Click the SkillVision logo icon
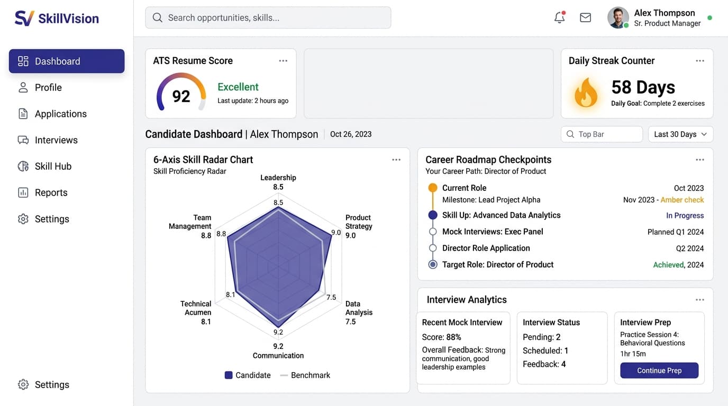This screenshot has height=406, width=728. tap(24, 18)
